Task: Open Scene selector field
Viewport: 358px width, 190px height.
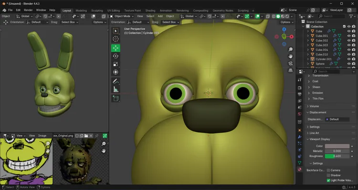Action: (x=296, y=10)
